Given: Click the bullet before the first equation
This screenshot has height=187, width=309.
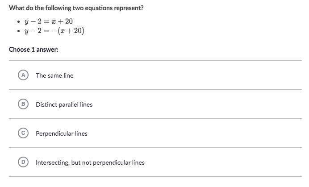Looking at the screenshot, I should click(18, 22).
